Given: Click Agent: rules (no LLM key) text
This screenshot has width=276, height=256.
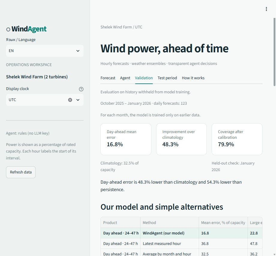Looking at the screenshot, I should coord(28,133).
